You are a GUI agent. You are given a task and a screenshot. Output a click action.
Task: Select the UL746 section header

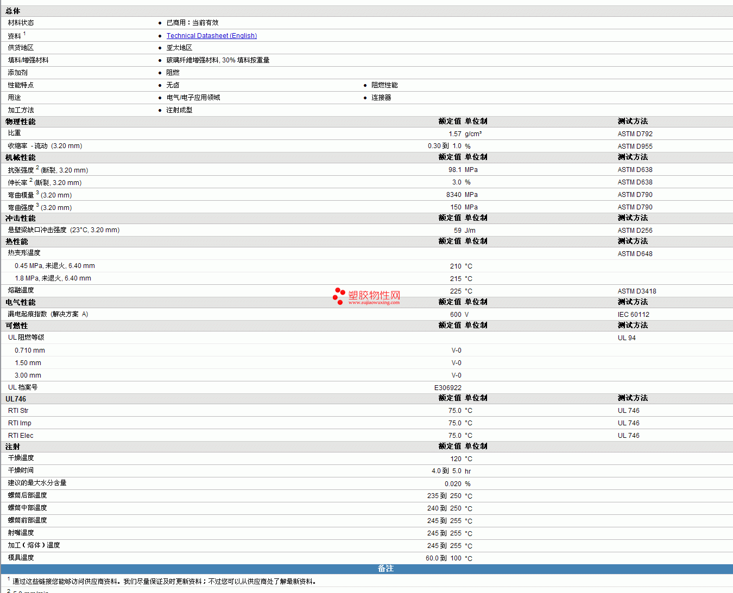16,399
